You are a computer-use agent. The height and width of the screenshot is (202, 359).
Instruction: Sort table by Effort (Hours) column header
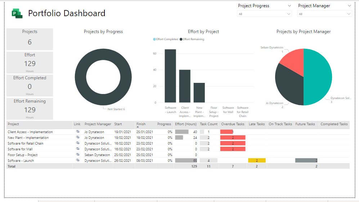185,124
